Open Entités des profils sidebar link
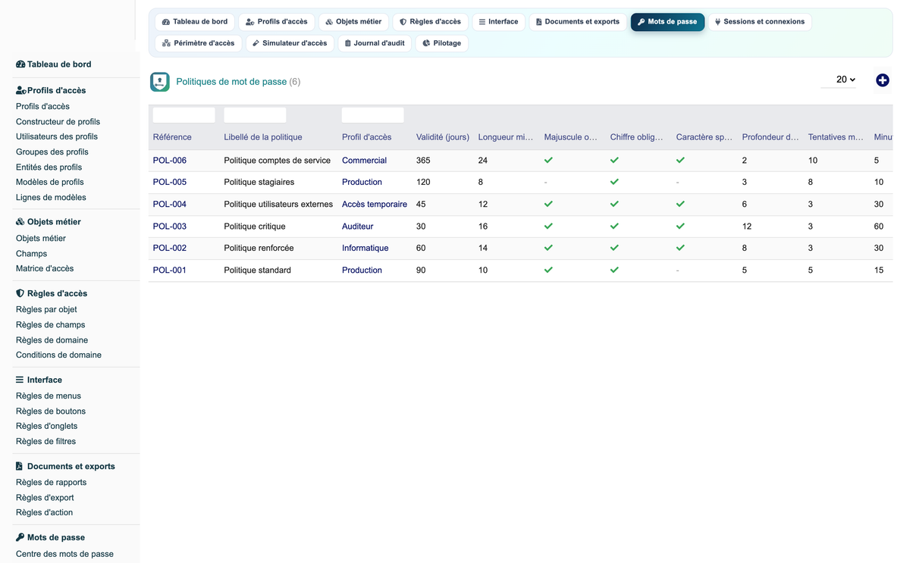The height and width of the screenshot is (563, 910). pos(49,167)
